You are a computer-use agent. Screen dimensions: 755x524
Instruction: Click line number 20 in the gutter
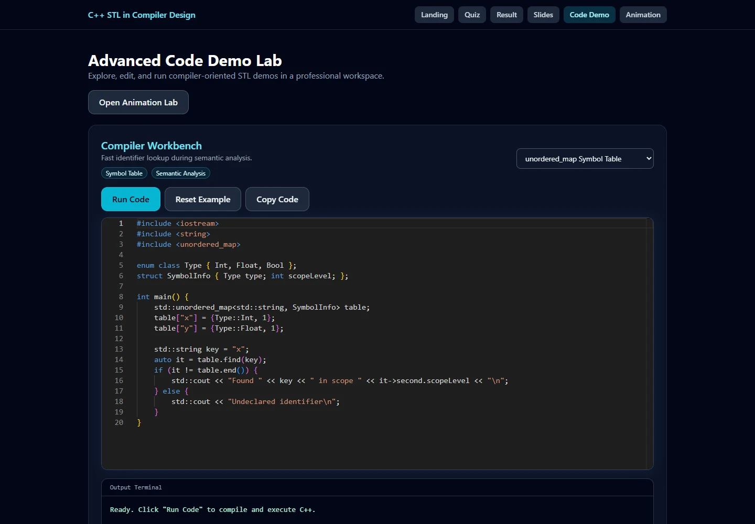pyautogui.click(x=119, y=422)
